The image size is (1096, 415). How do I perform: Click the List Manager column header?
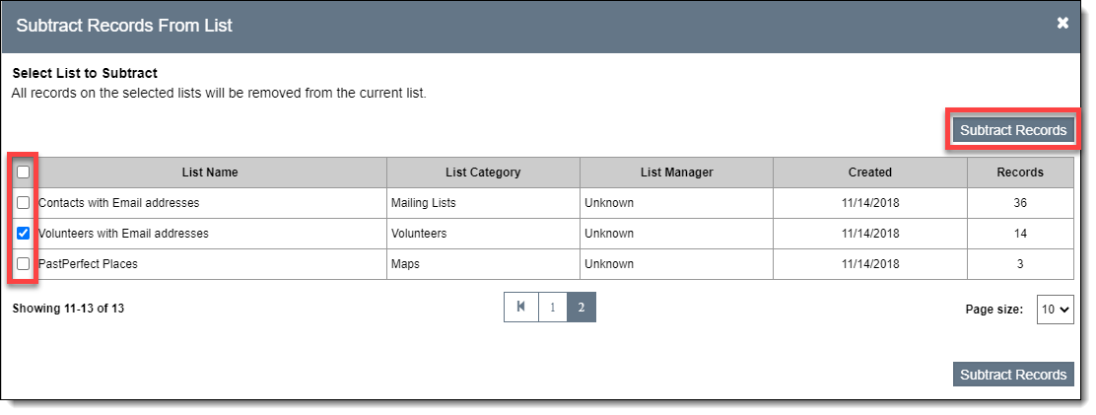[x=676, y=173]
